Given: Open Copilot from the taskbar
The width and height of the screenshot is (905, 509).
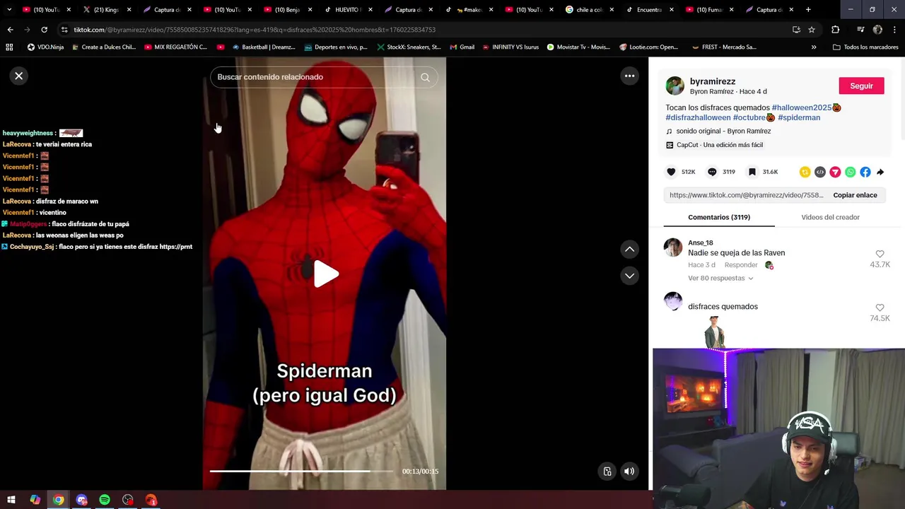Looking at the screenshot, I should [35, 500].
